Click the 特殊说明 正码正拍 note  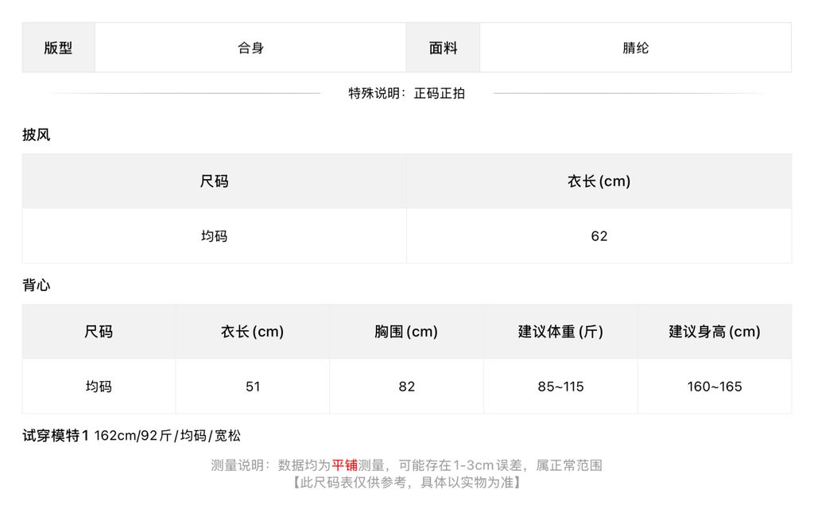(x=406, y=94)
